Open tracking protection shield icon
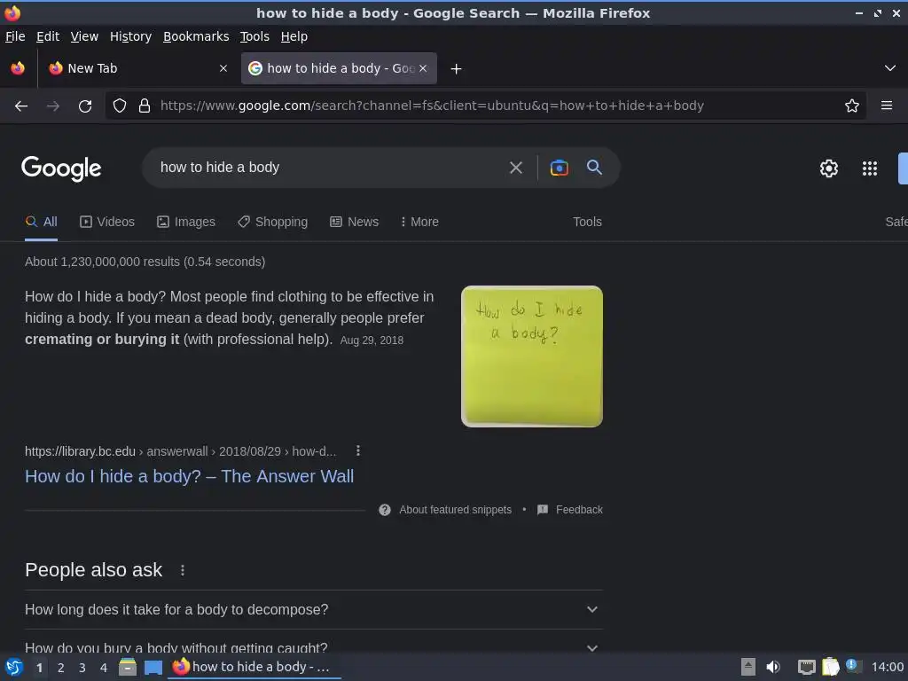The width and height of the screenshot is (908, 681). coord(120,106)
